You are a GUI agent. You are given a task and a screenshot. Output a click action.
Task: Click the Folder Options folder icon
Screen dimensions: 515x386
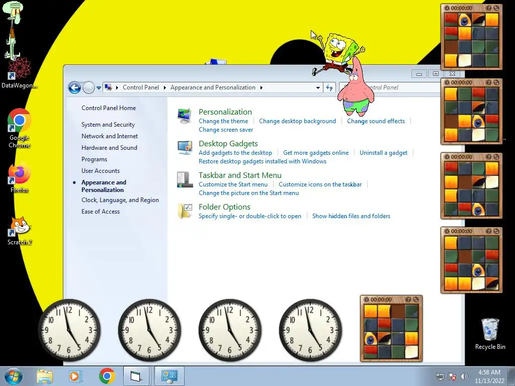coord(185,211)
